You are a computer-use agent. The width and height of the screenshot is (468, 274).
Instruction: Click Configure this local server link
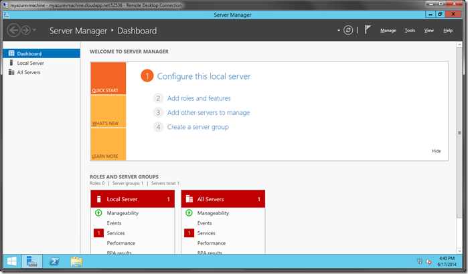204,76
